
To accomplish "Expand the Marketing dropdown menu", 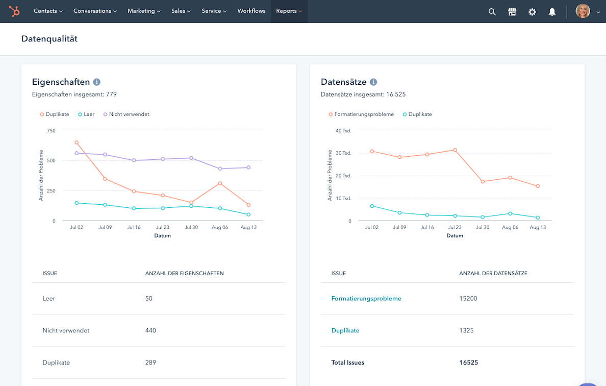I will [x=144, y=11].
